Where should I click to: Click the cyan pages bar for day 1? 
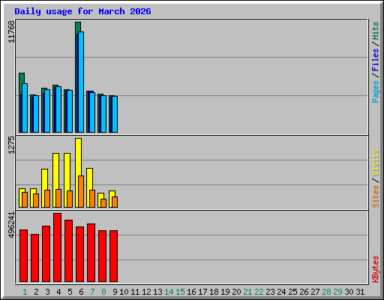point(25,108)
